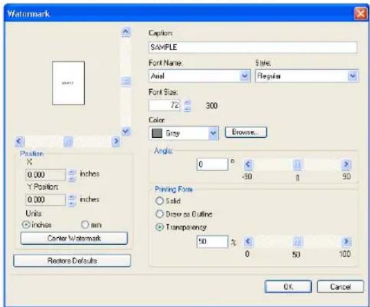Click the preview horizontal scrollbar left arrow
This screenshot has height=307, width=370.
[19, 141]
